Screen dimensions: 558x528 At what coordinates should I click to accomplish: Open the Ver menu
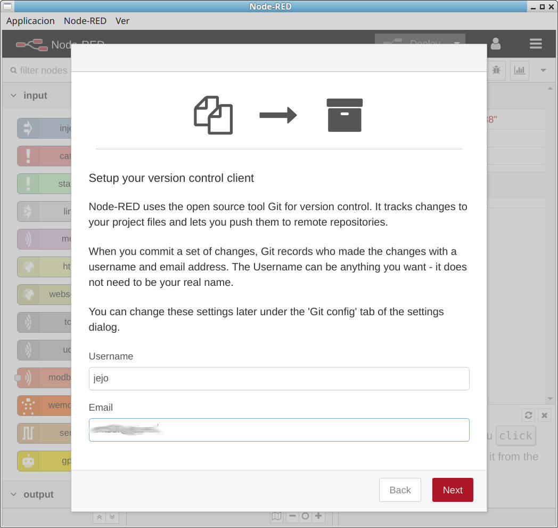[122, 21]
